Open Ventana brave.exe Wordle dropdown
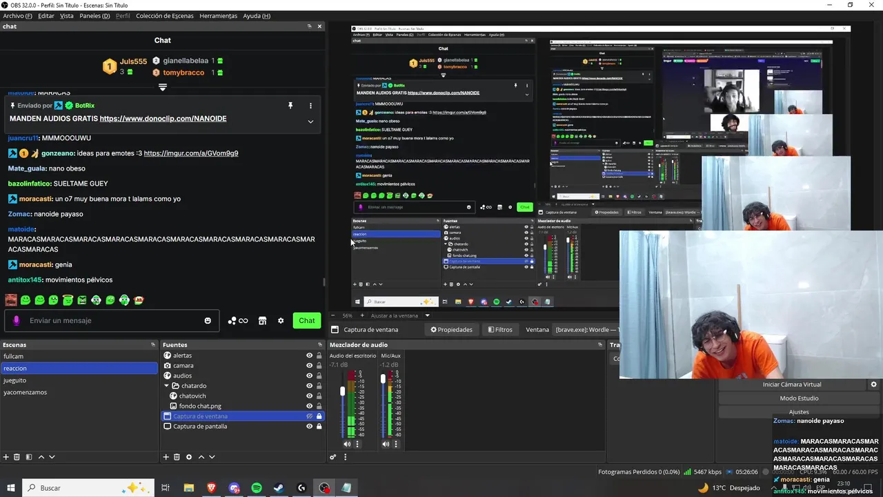 pyautogui.click(x=587, y=330)
